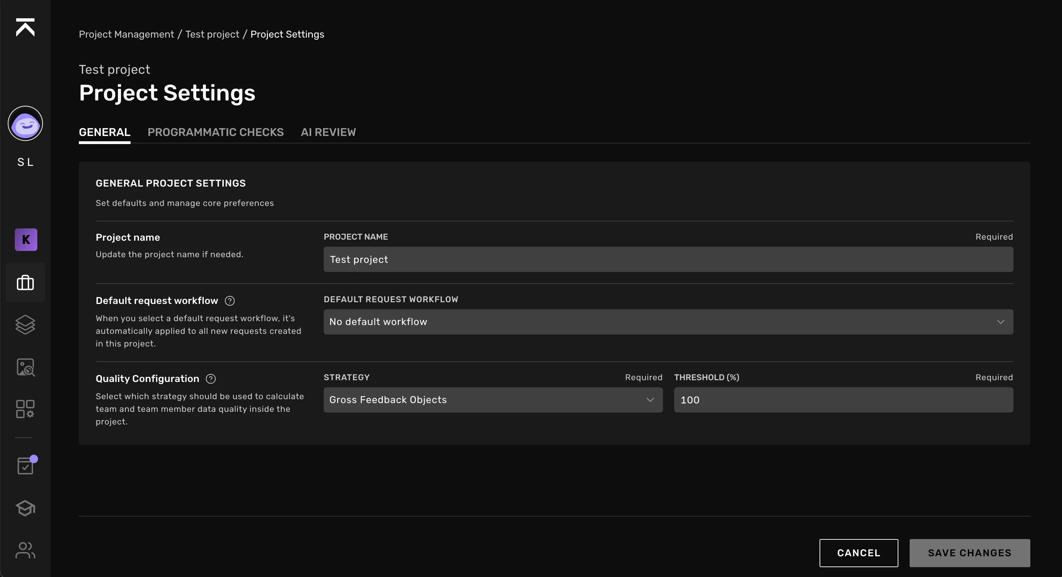This screenshot has height=577, width=1062.
Task: Open the user avatar profile
Action: point(25,123)
